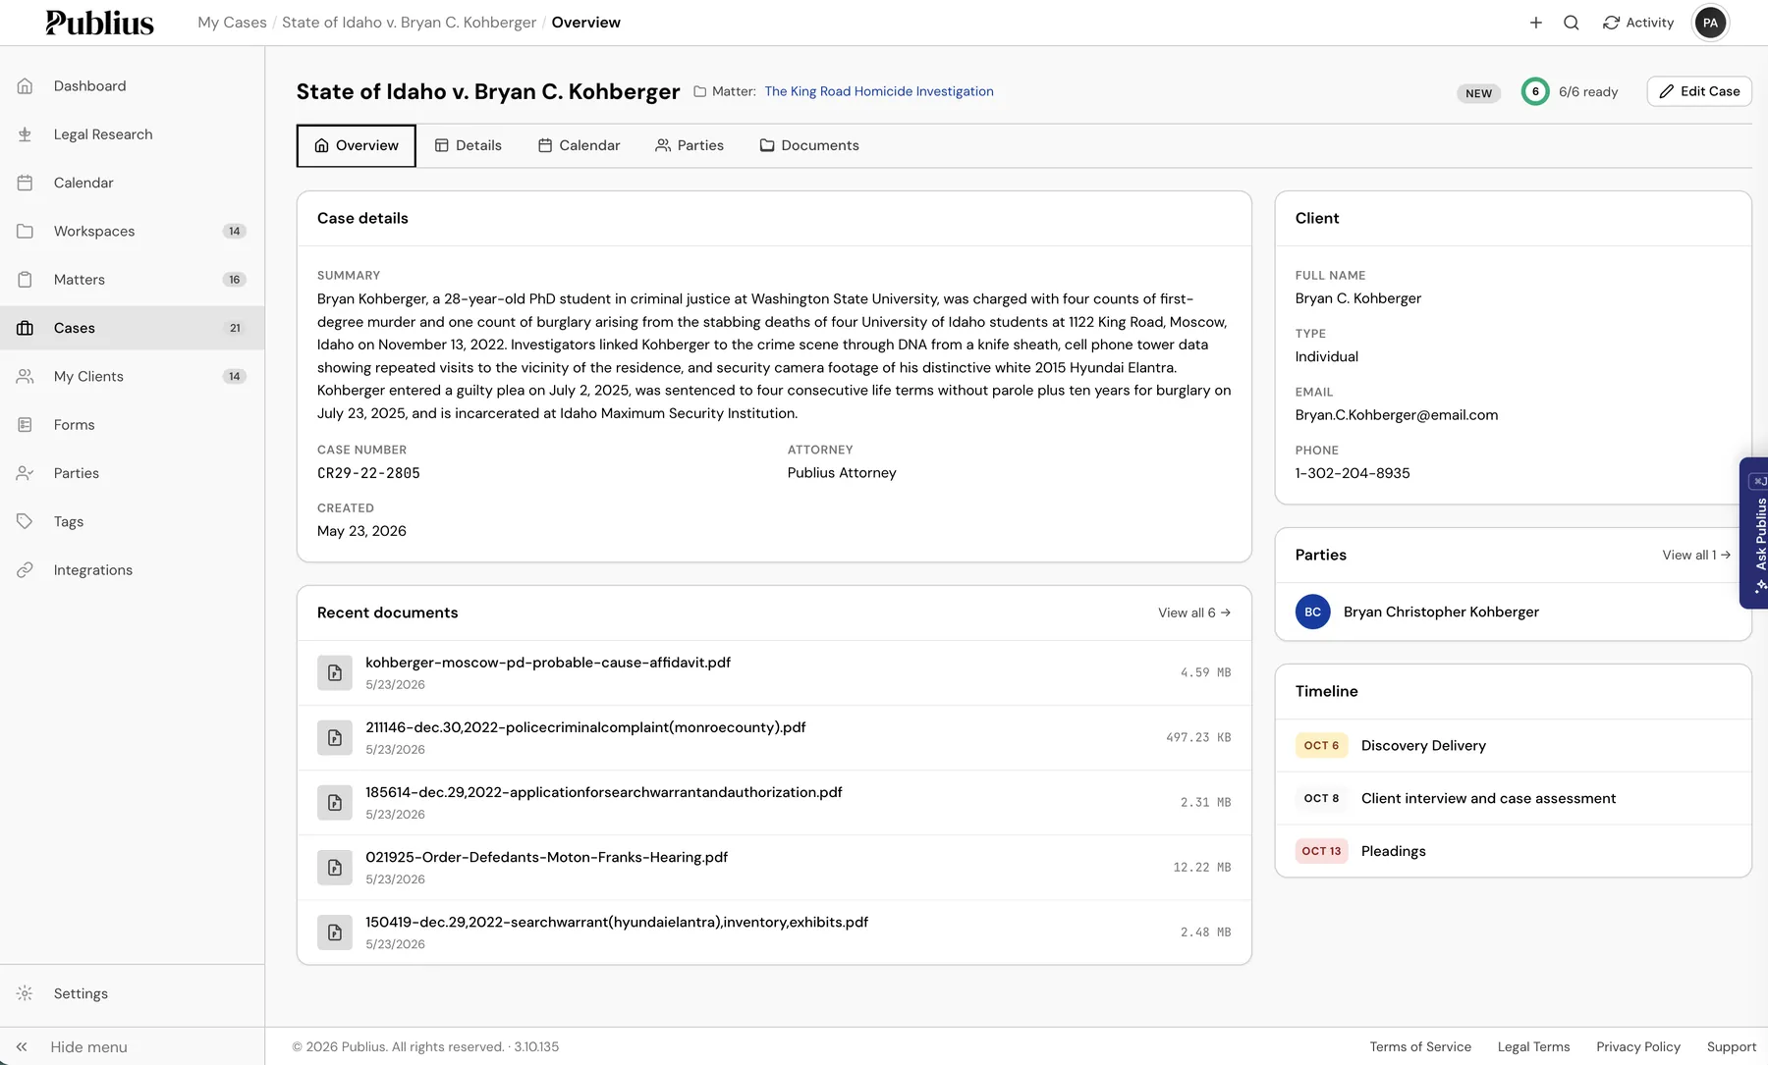Open the Activity feed
The image size is (1768, 1065).
[1637, 23]
